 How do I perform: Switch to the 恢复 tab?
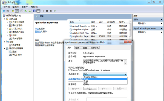pyautogui.click(x=86, y=48)
